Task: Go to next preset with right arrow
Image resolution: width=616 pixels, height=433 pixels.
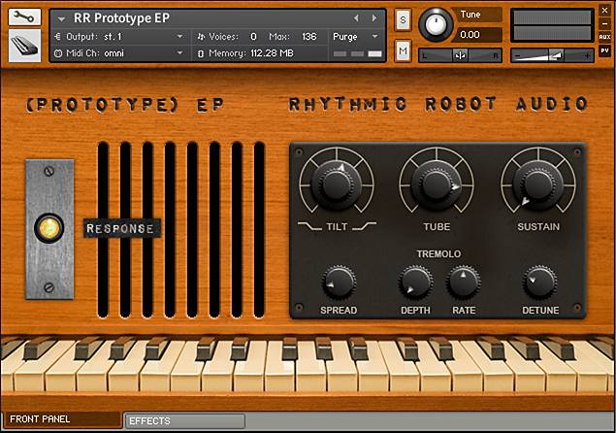Action: [374, 18]
